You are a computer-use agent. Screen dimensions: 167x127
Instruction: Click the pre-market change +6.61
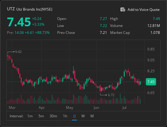pyautogui.click(x=29, y=33)
